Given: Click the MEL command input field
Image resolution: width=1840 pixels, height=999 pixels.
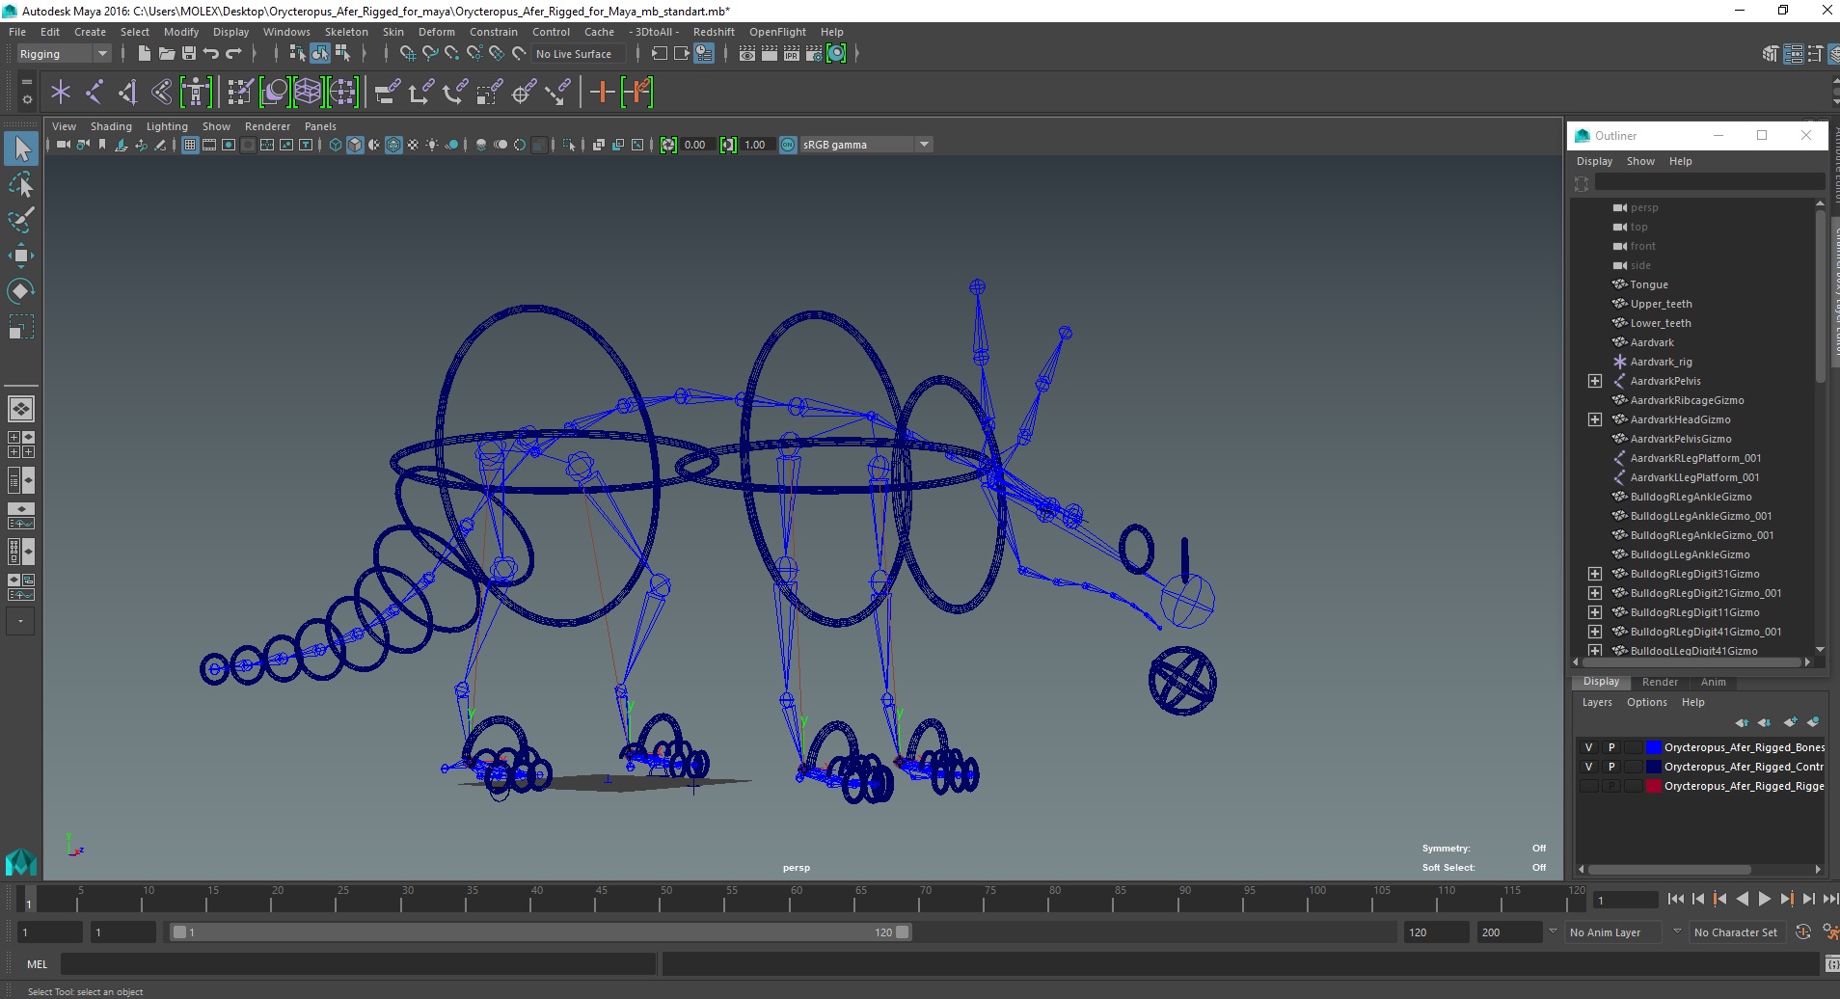Looking at the screenshot, I should [358, 964].
